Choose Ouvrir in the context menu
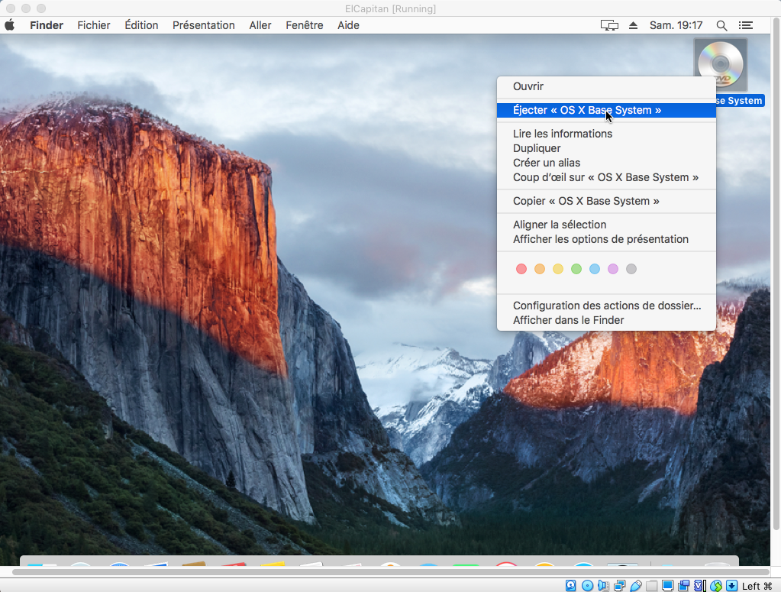This screenshot has width=781, height=592. pyautogui.click(x=606, y=86)
